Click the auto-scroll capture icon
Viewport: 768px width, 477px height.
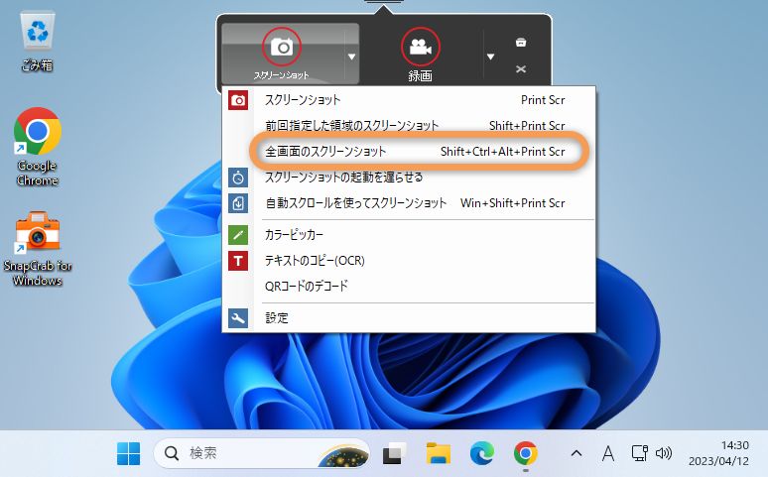coord(238,203)
